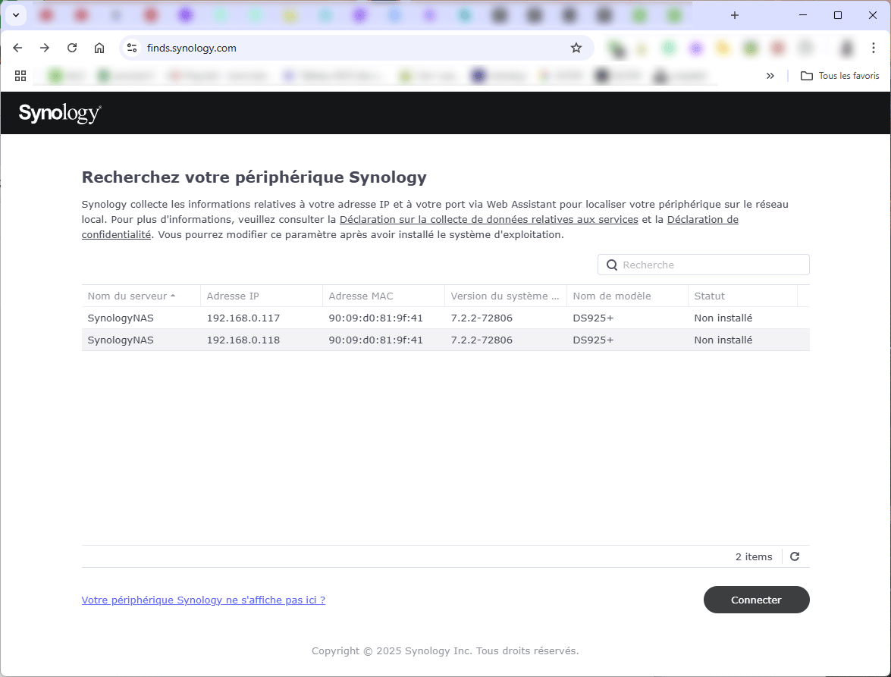This screenshot has width=891, height=677.
Task: Click DS925+ model in the 192.168.0.117 row
Action: point(593,318)
